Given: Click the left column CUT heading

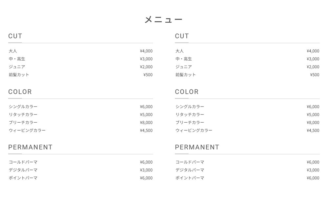Looking at the screenshot, I should coord(15,36).
